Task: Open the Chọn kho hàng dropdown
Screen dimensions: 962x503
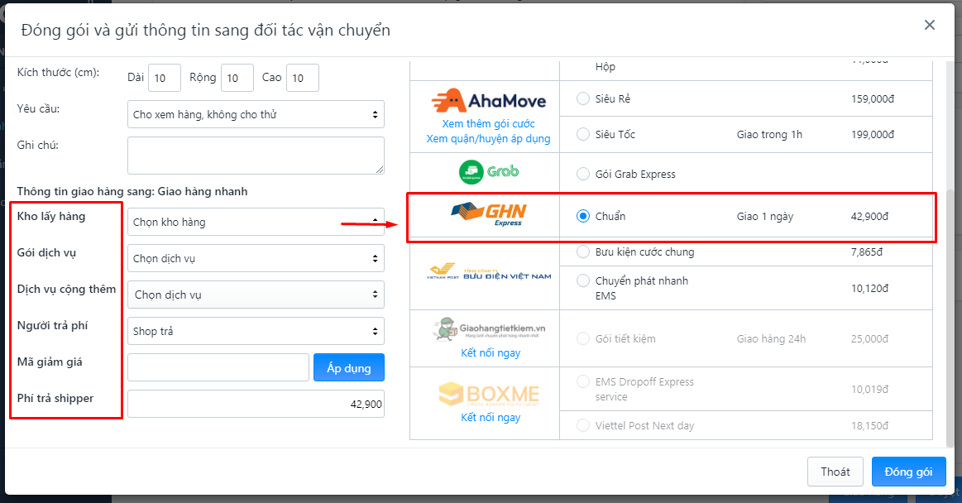Action: [x=256, y=222]
